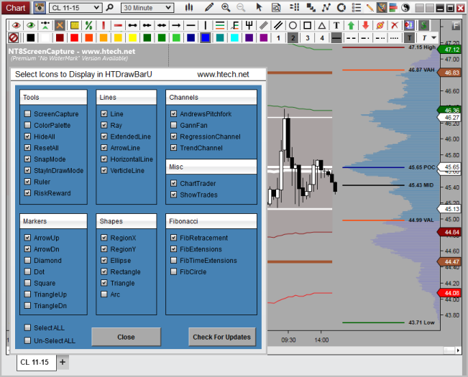Toggle the orange X stay-in-draw-mode icon

[60, 25]
